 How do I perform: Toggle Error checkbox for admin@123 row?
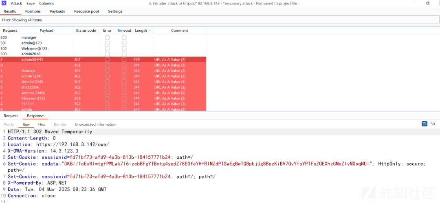click(x=107, y=43)
